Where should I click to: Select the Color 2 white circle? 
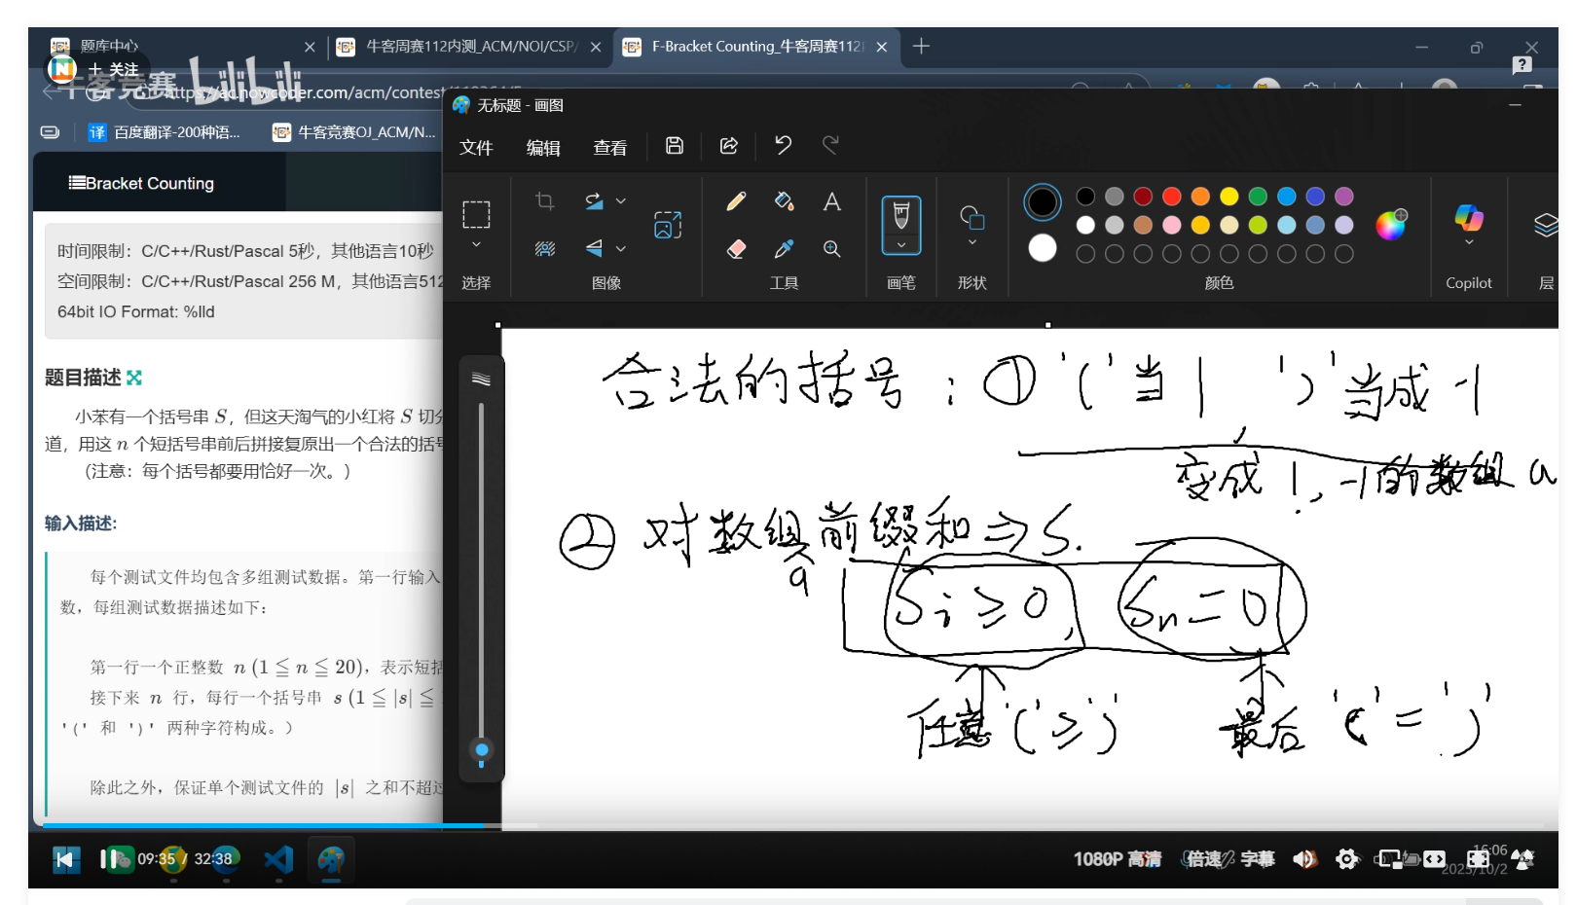click(x=1043, y=249)
